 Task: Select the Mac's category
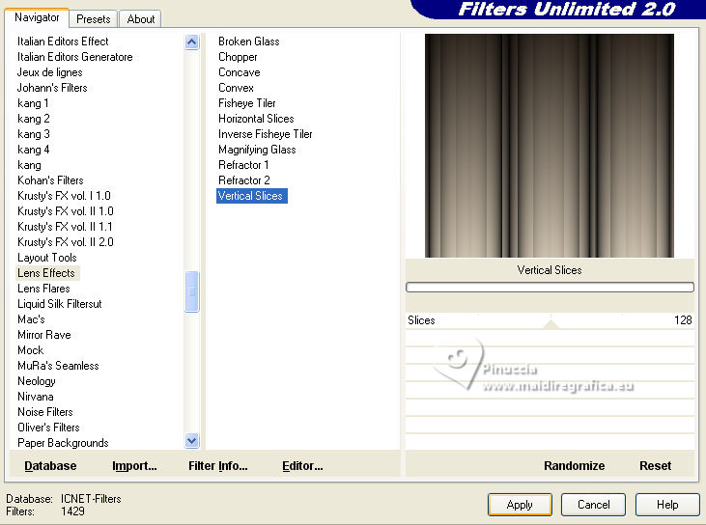tap(31, 319)
